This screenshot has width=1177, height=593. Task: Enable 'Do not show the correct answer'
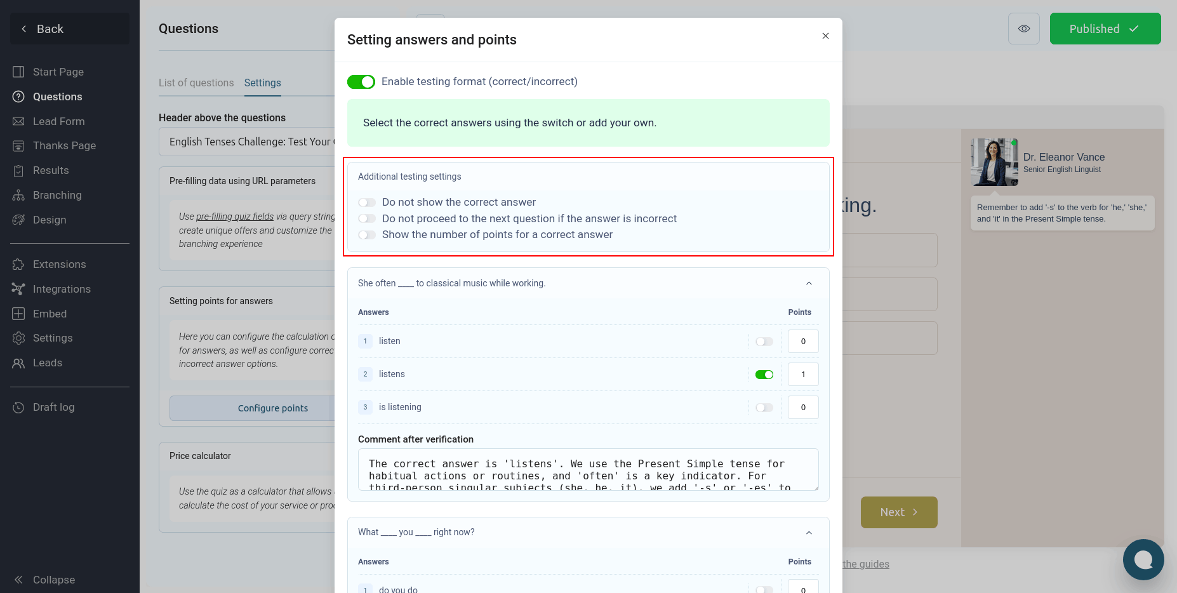coord(367,203)
